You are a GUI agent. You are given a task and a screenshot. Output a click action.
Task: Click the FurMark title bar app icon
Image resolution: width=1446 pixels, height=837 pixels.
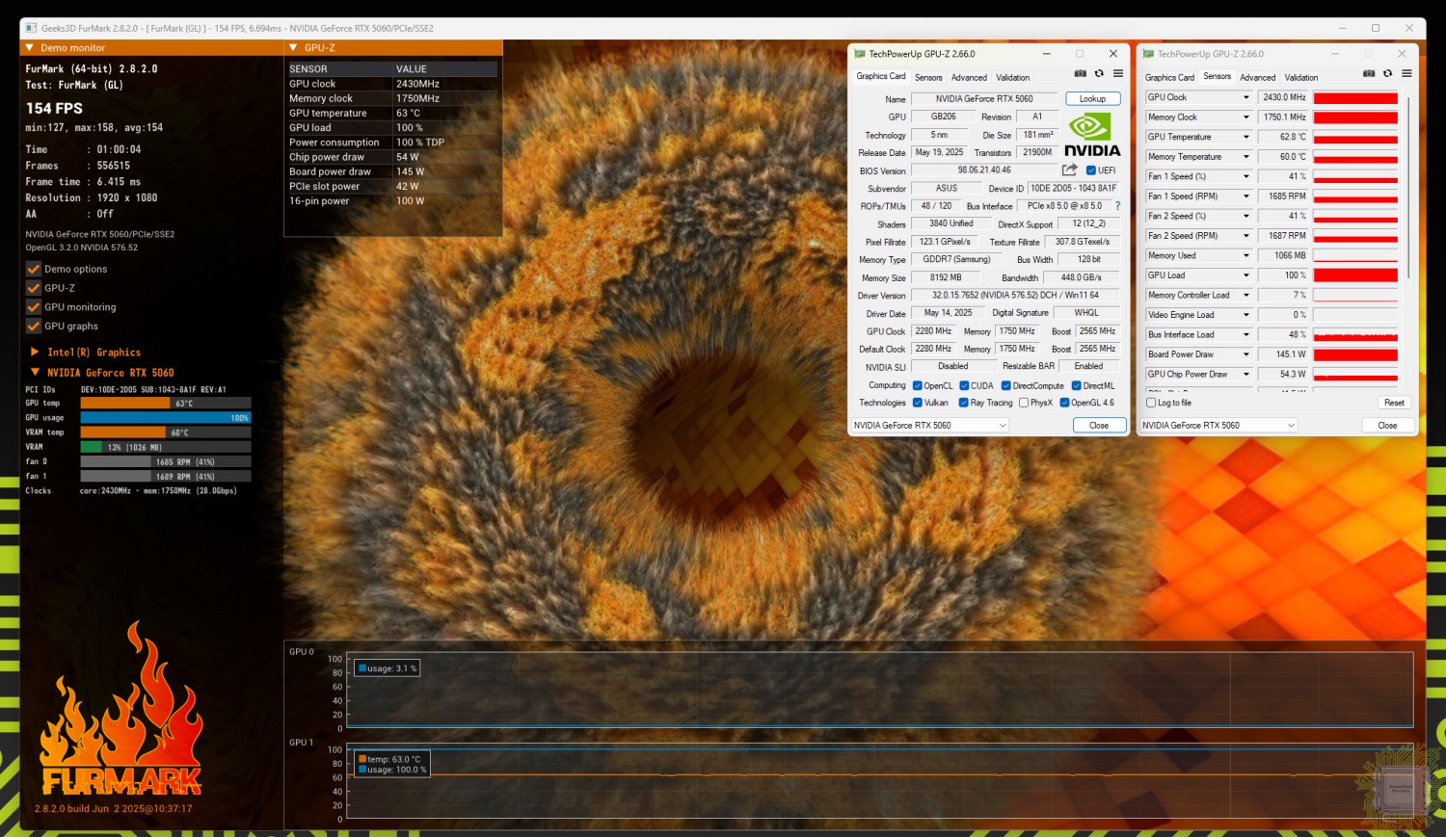click(x=31, y=28)
